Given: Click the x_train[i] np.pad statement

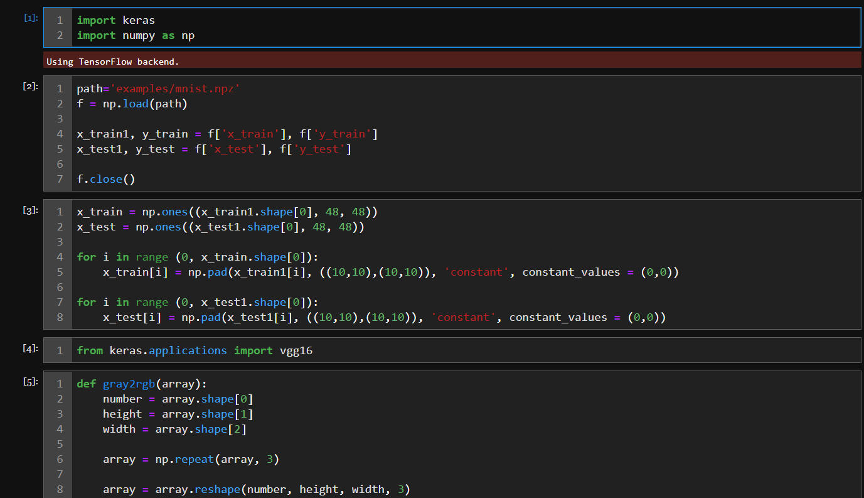Looking at the screenshot, I should (390, 273).
